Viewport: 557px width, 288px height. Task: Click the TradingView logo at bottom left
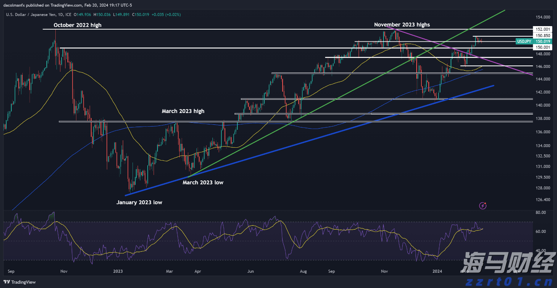(19, 282)
